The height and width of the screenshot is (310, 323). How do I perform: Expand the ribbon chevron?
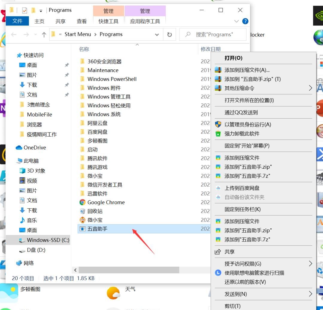click(x=237, y=21)
